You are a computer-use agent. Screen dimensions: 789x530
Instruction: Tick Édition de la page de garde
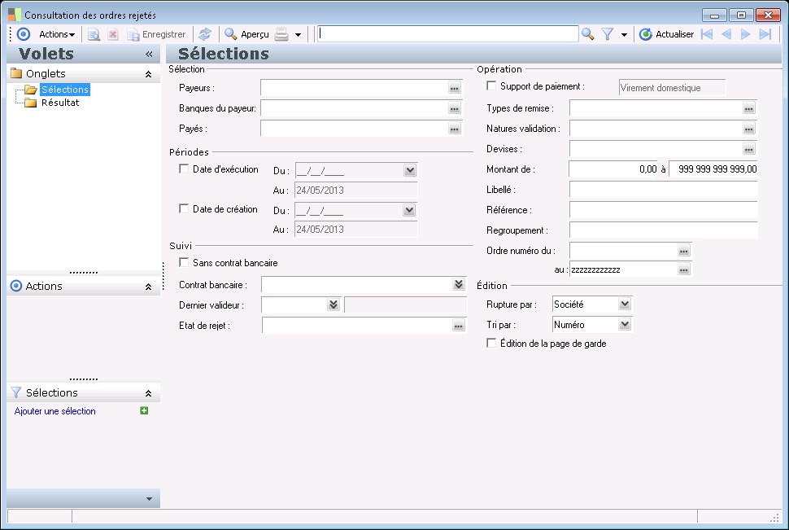click(x=490, y=344)
